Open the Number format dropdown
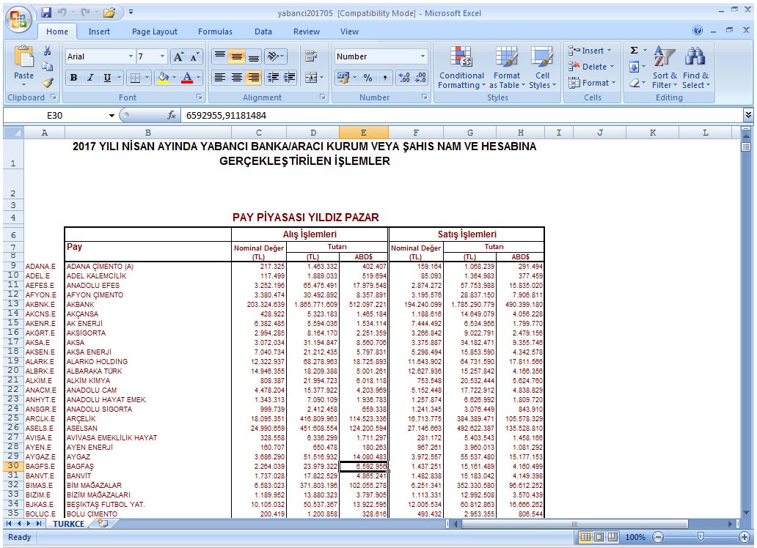The width and height of the screenshot is (757, 548). [x=423, y=56]
